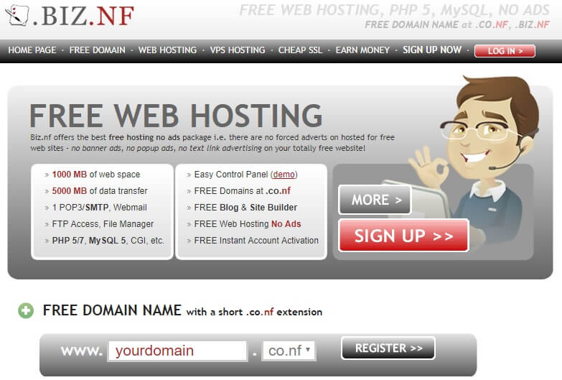The image size is (562, 380).
Task: Visit the EARN MONEY page
Action: 362,50
